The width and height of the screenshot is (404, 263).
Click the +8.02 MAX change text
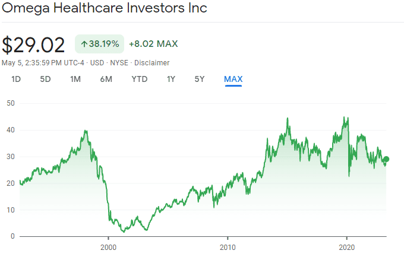tap(153, 44)
